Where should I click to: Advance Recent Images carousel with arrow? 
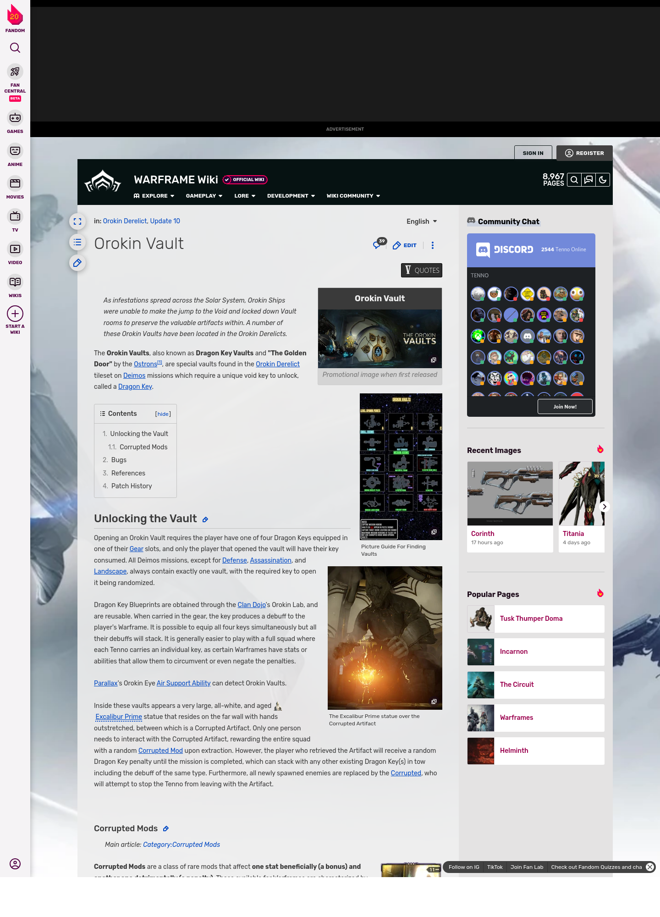[605, 507]
